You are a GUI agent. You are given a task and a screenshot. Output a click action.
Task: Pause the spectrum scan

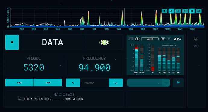pyautogui.click(x=192, y=11)
